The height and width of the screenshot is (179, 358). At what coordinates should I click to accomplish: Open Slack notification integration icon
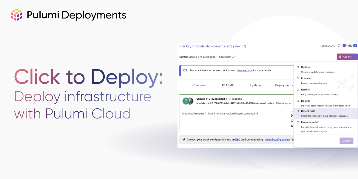339,46
